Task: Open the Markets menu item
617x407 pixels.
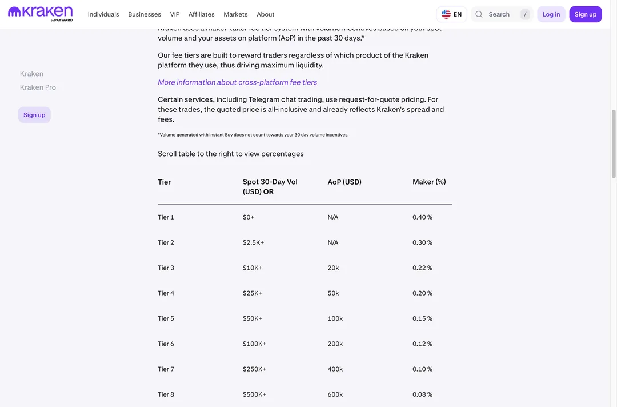Action: pos(235,14)
